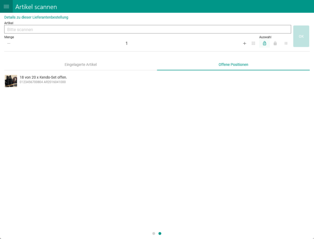314x239 pixels.
Task: Increase quantity with the plus icon
Action: (244, 43)
